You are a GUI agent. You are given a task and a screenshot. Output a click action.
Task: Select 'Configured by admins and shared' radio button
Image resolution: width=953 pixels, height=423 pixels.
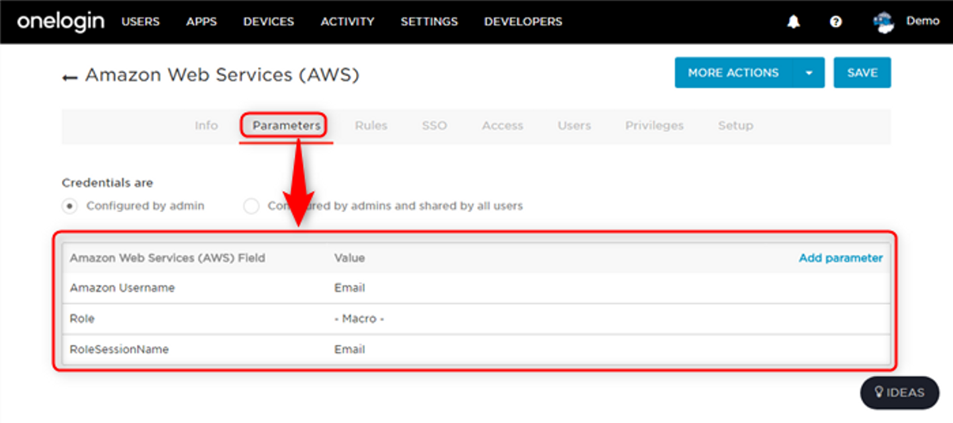[x=251, y=206]
